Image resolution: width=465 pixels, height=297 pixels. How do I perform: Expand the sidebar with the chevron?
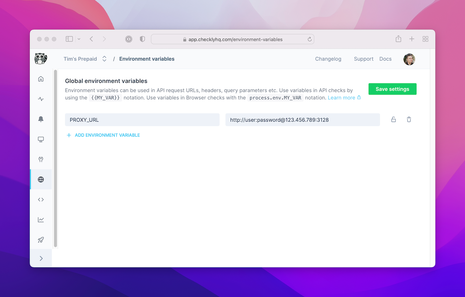click(x=41, y=258)
